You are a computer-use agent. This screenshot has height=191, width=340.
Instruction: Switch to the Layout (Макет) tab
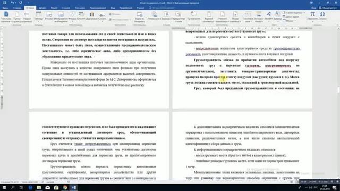click(x=54, y=8)
